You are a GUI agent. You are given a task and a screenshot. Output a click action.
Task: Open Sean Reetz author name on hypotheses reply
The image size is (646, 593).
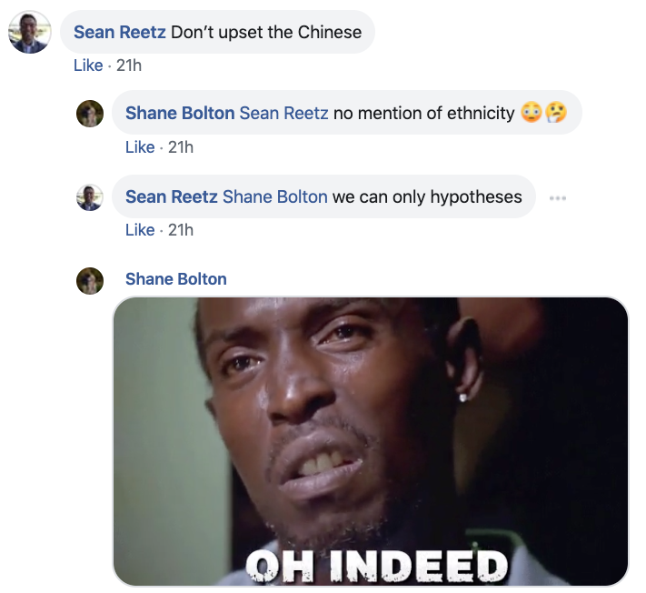172,196
